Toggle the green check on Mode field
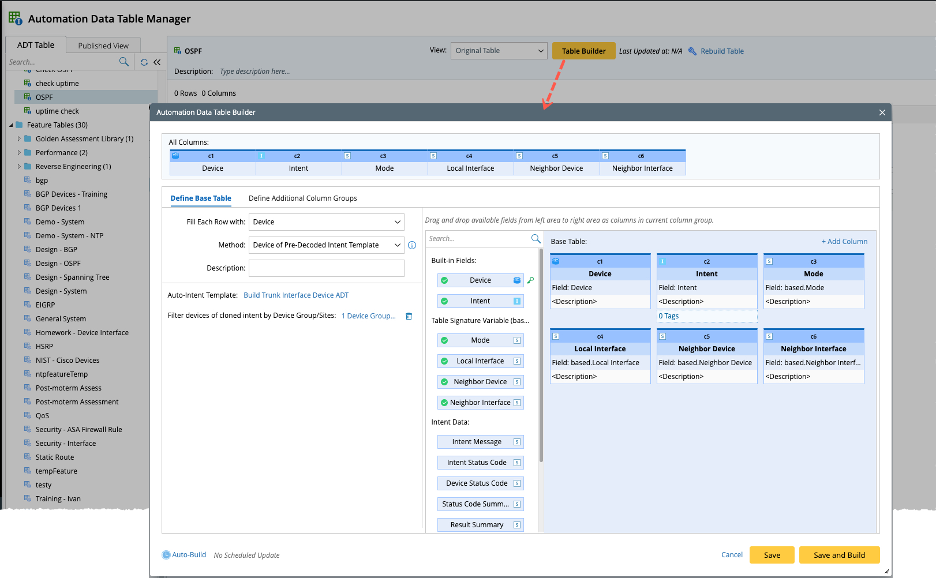 pos(444,340)
